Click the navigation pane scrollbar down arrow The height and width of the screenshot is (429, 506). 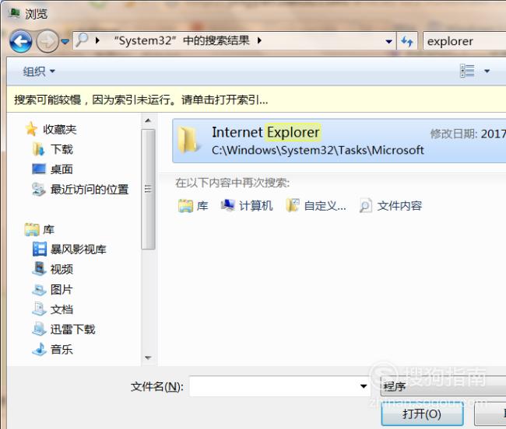[x=148, y=357]
